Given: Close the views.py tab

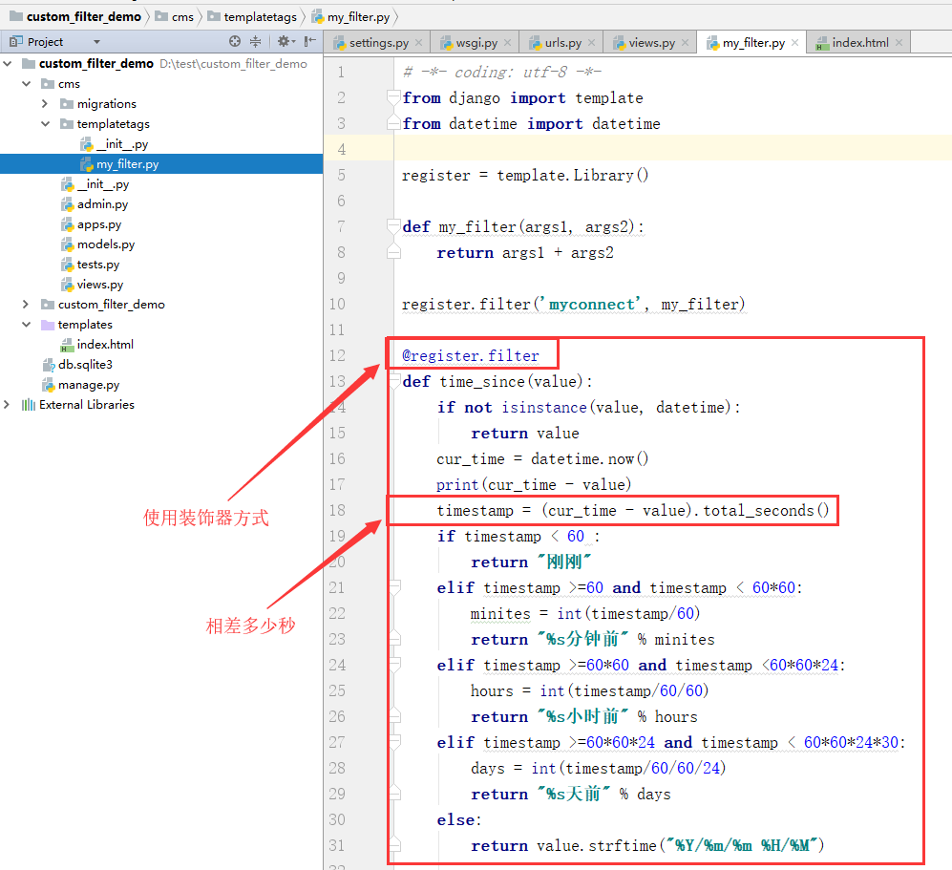Looking at the screenshot, I should (685, 43).
